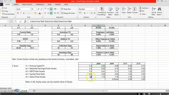Open the INSERT ribbon tab
This screenshot has width=169, height=95.
coord(16,4)
